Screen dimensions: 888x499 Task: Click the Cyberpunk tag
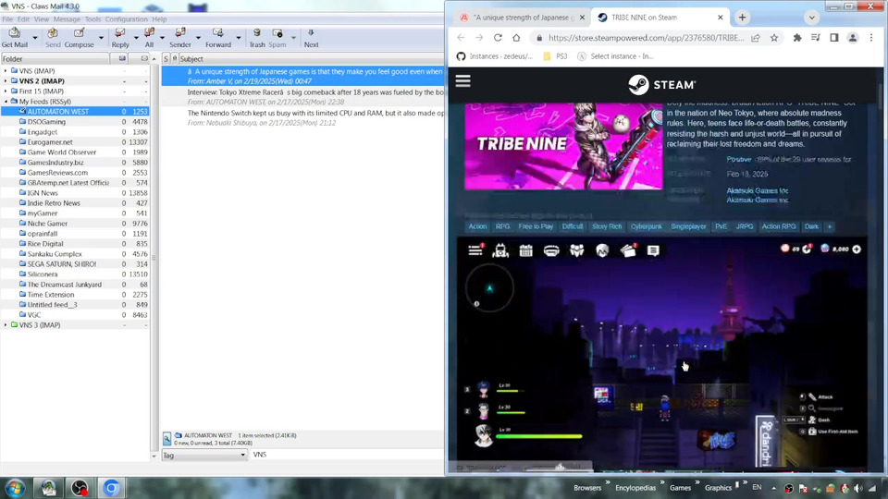point(647,226)
